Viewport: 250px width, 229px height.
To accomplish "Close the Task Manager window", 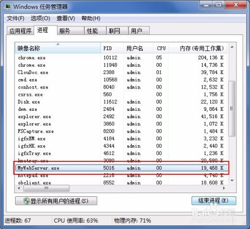I will [235, 5].
